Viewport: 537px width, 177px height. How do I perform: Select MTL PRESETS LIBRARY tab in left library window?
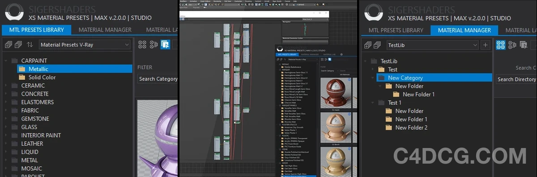pyautogui.click(x=37, y=30)
